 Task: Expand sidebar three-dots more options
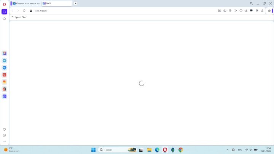pos(5,141)
